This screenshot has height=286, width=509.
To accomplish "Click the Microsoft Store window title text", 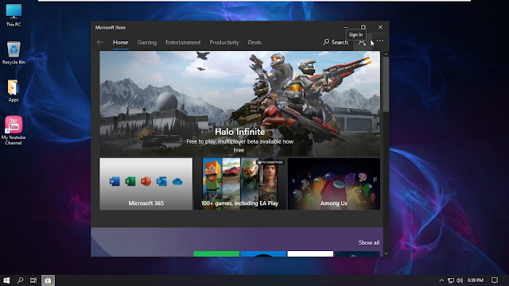I will point(111,28).
